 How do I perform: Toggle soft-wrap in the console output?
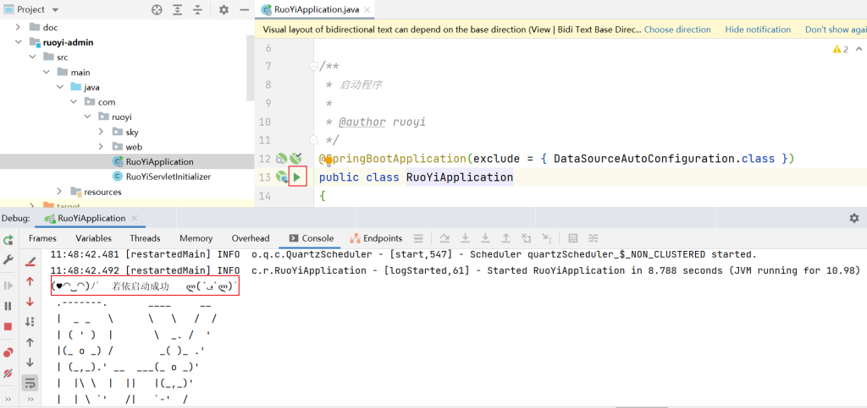pos(30,383)
